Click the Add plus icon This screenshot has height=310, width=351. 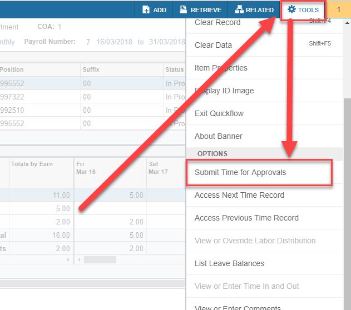click(x=146, y=10)
